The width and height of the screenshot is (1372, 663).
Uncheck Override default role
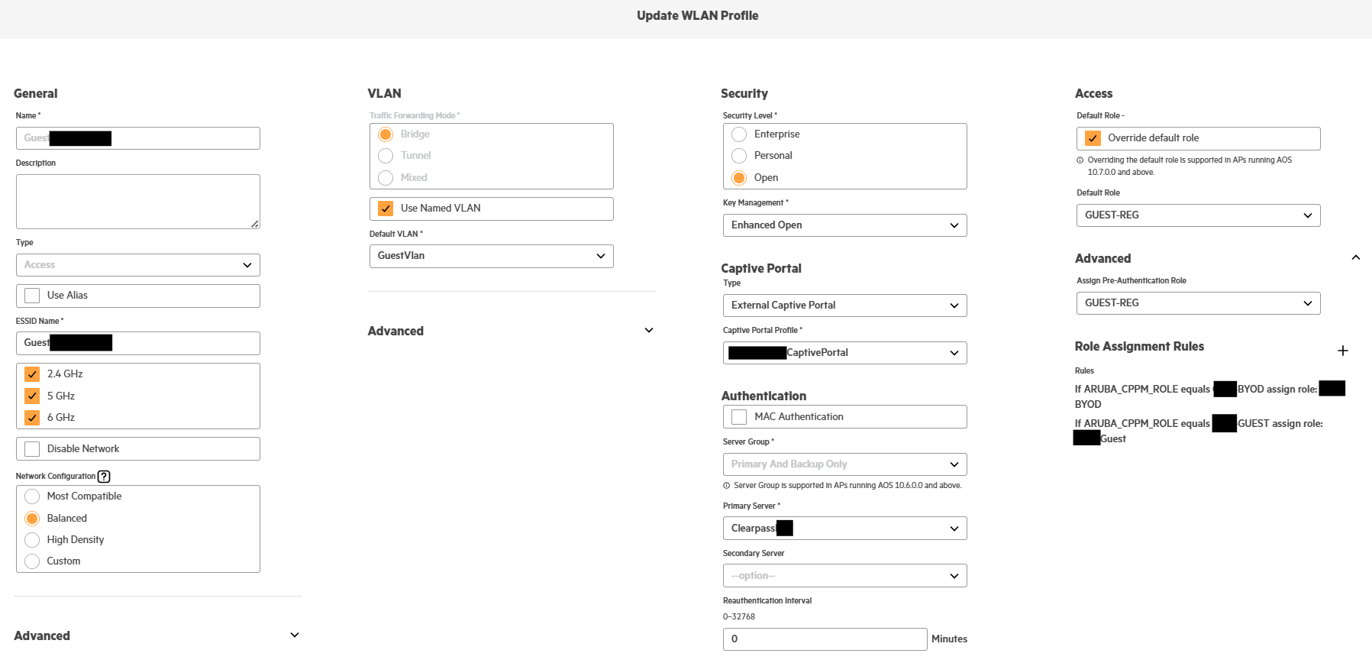point(1093,138)
